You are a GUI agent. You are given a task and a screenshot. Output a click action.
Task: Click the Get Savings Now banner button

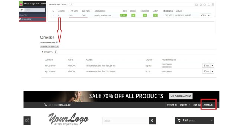click(181, 96)
